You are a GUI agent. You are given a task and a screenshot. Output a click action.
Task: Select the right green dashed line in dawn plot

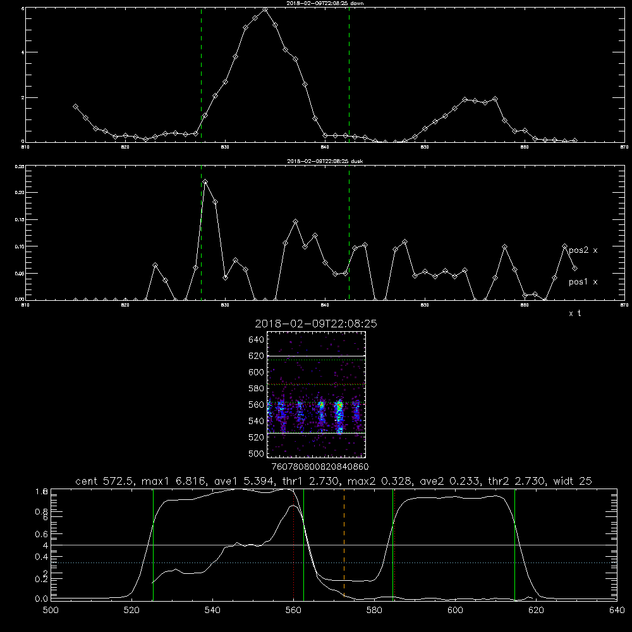[349, 75]
